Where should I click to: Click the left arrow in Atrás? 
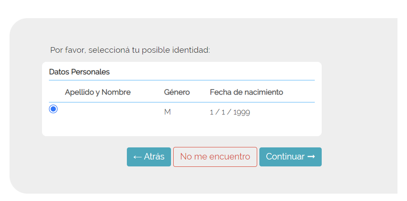[x=137, y=157]
